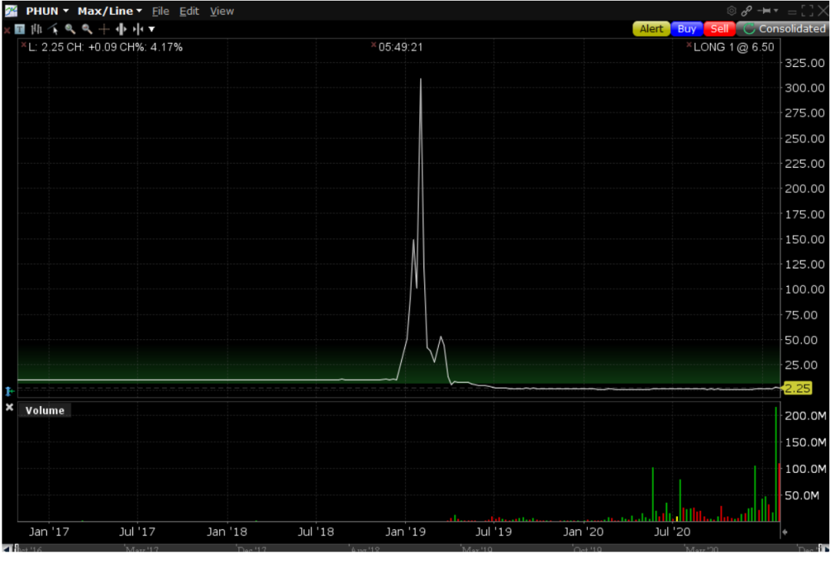Toggle the Consolidated data refresh button
Image resolution: width=830 pixels, height=583 pixels.
781,28
